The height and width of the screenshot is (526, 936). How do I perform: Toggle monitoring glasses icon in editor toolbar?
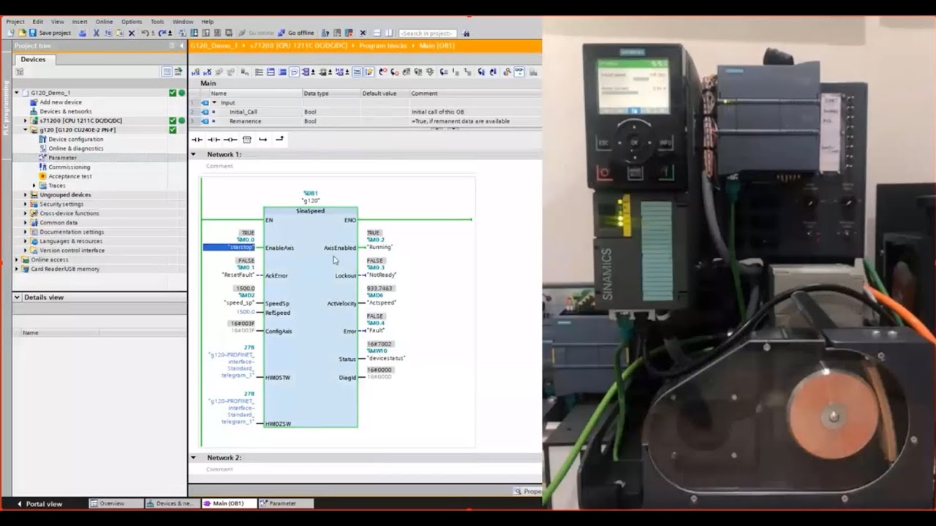coord(518,72)
